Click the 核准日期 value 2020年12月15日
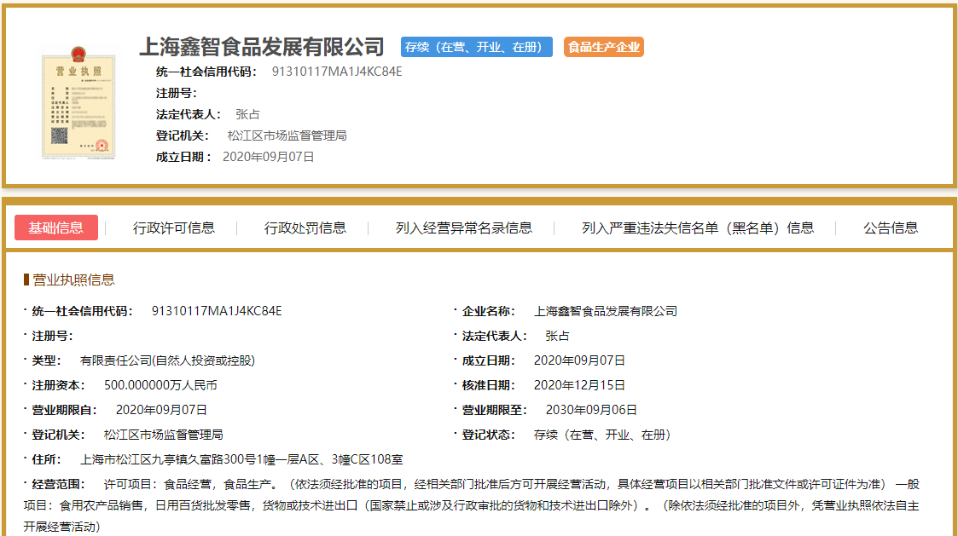This screenshot has width=958, height=536. [x=579, y=385]
